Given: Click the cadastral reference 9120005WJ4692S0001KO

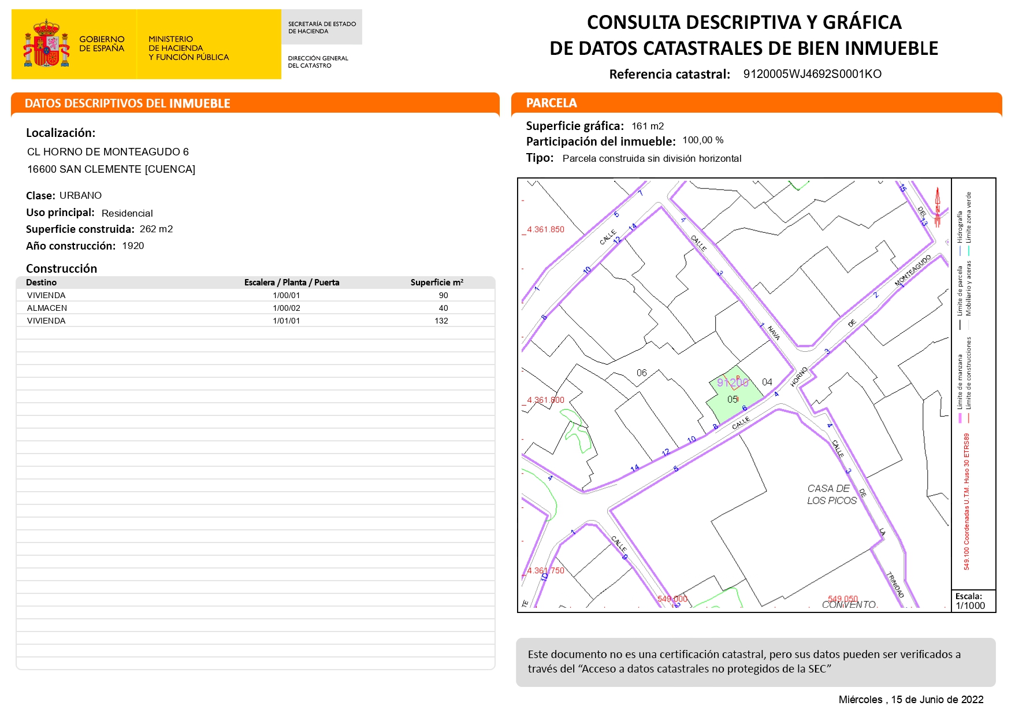Looking at the screenshot, I should [812, 74].
